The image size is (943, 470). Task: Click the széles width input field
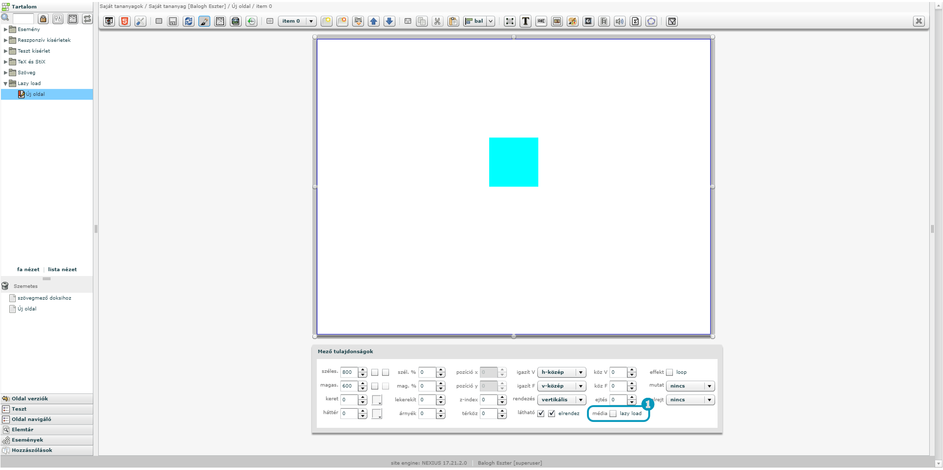coord(349,372)
